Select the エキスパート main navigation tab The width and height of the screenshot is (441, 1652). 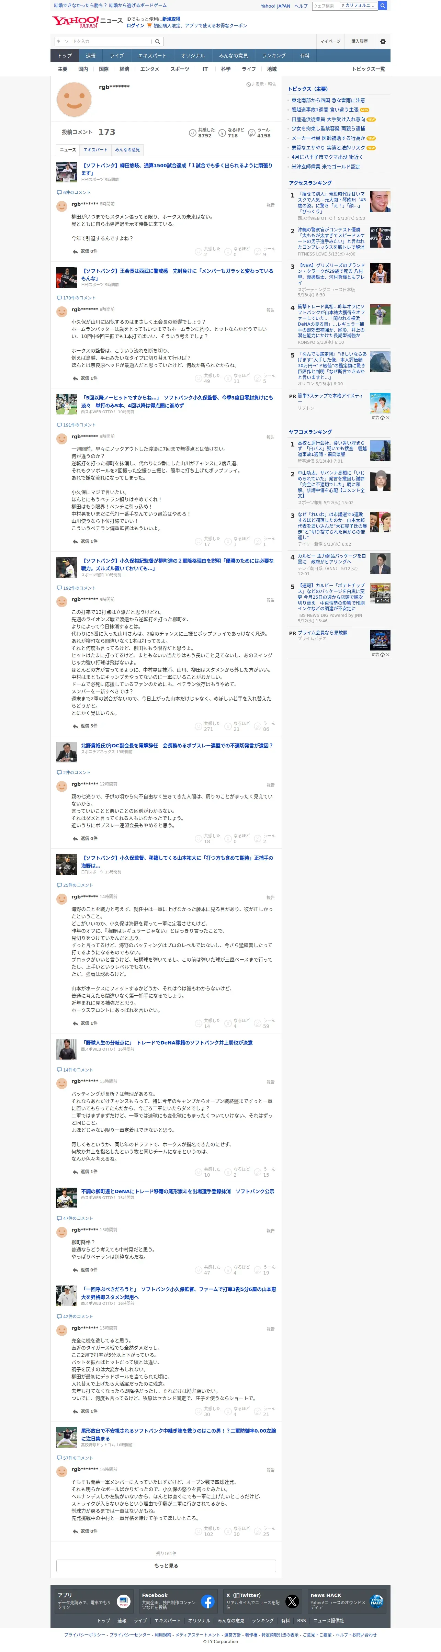click(152, 56)
